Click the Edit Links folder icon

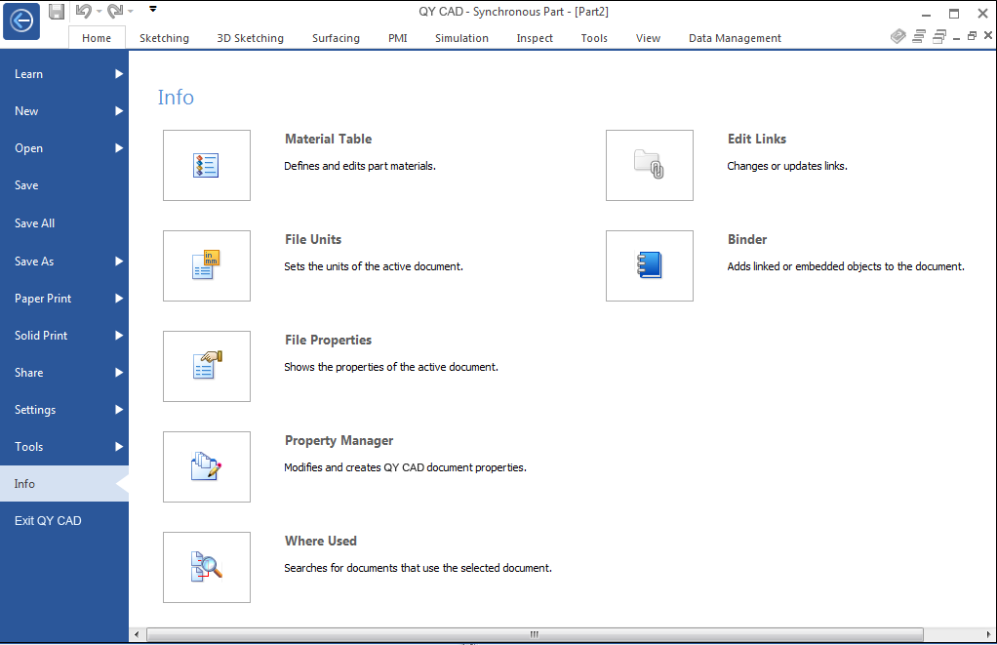(650, 166)
